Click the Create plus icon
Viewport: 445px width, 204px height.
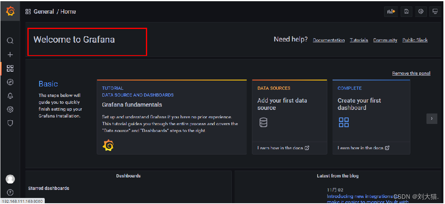click(x=10, y=55)
